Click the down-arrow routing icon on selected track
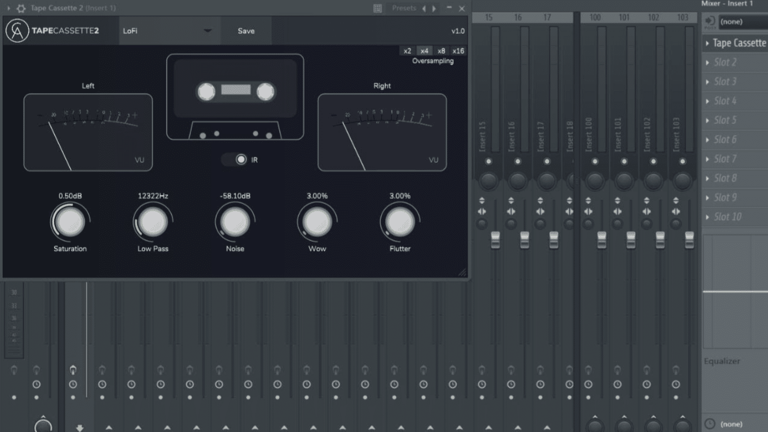The height and width of the screenshot is (432, 768). (80, 428)
